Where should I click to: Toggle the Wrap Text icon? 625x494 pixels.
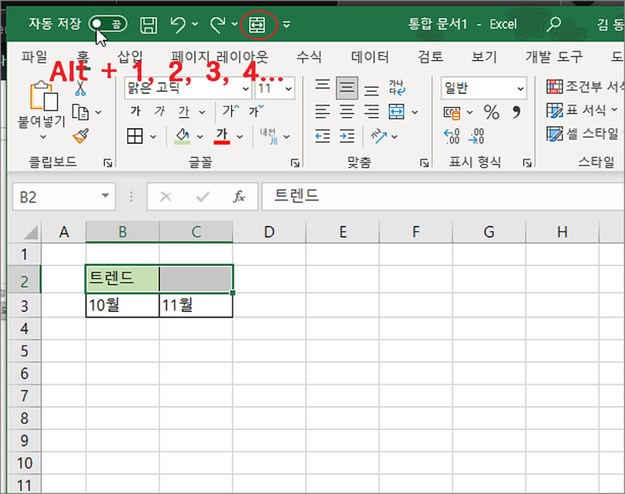click(397, 88)
